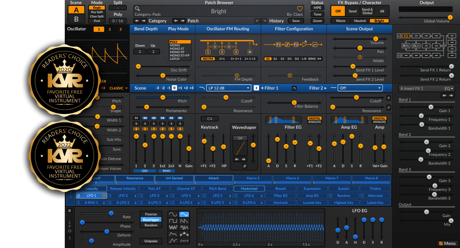Click the Bright patch name field
The image size is (460, 248).
click(219, 11)
